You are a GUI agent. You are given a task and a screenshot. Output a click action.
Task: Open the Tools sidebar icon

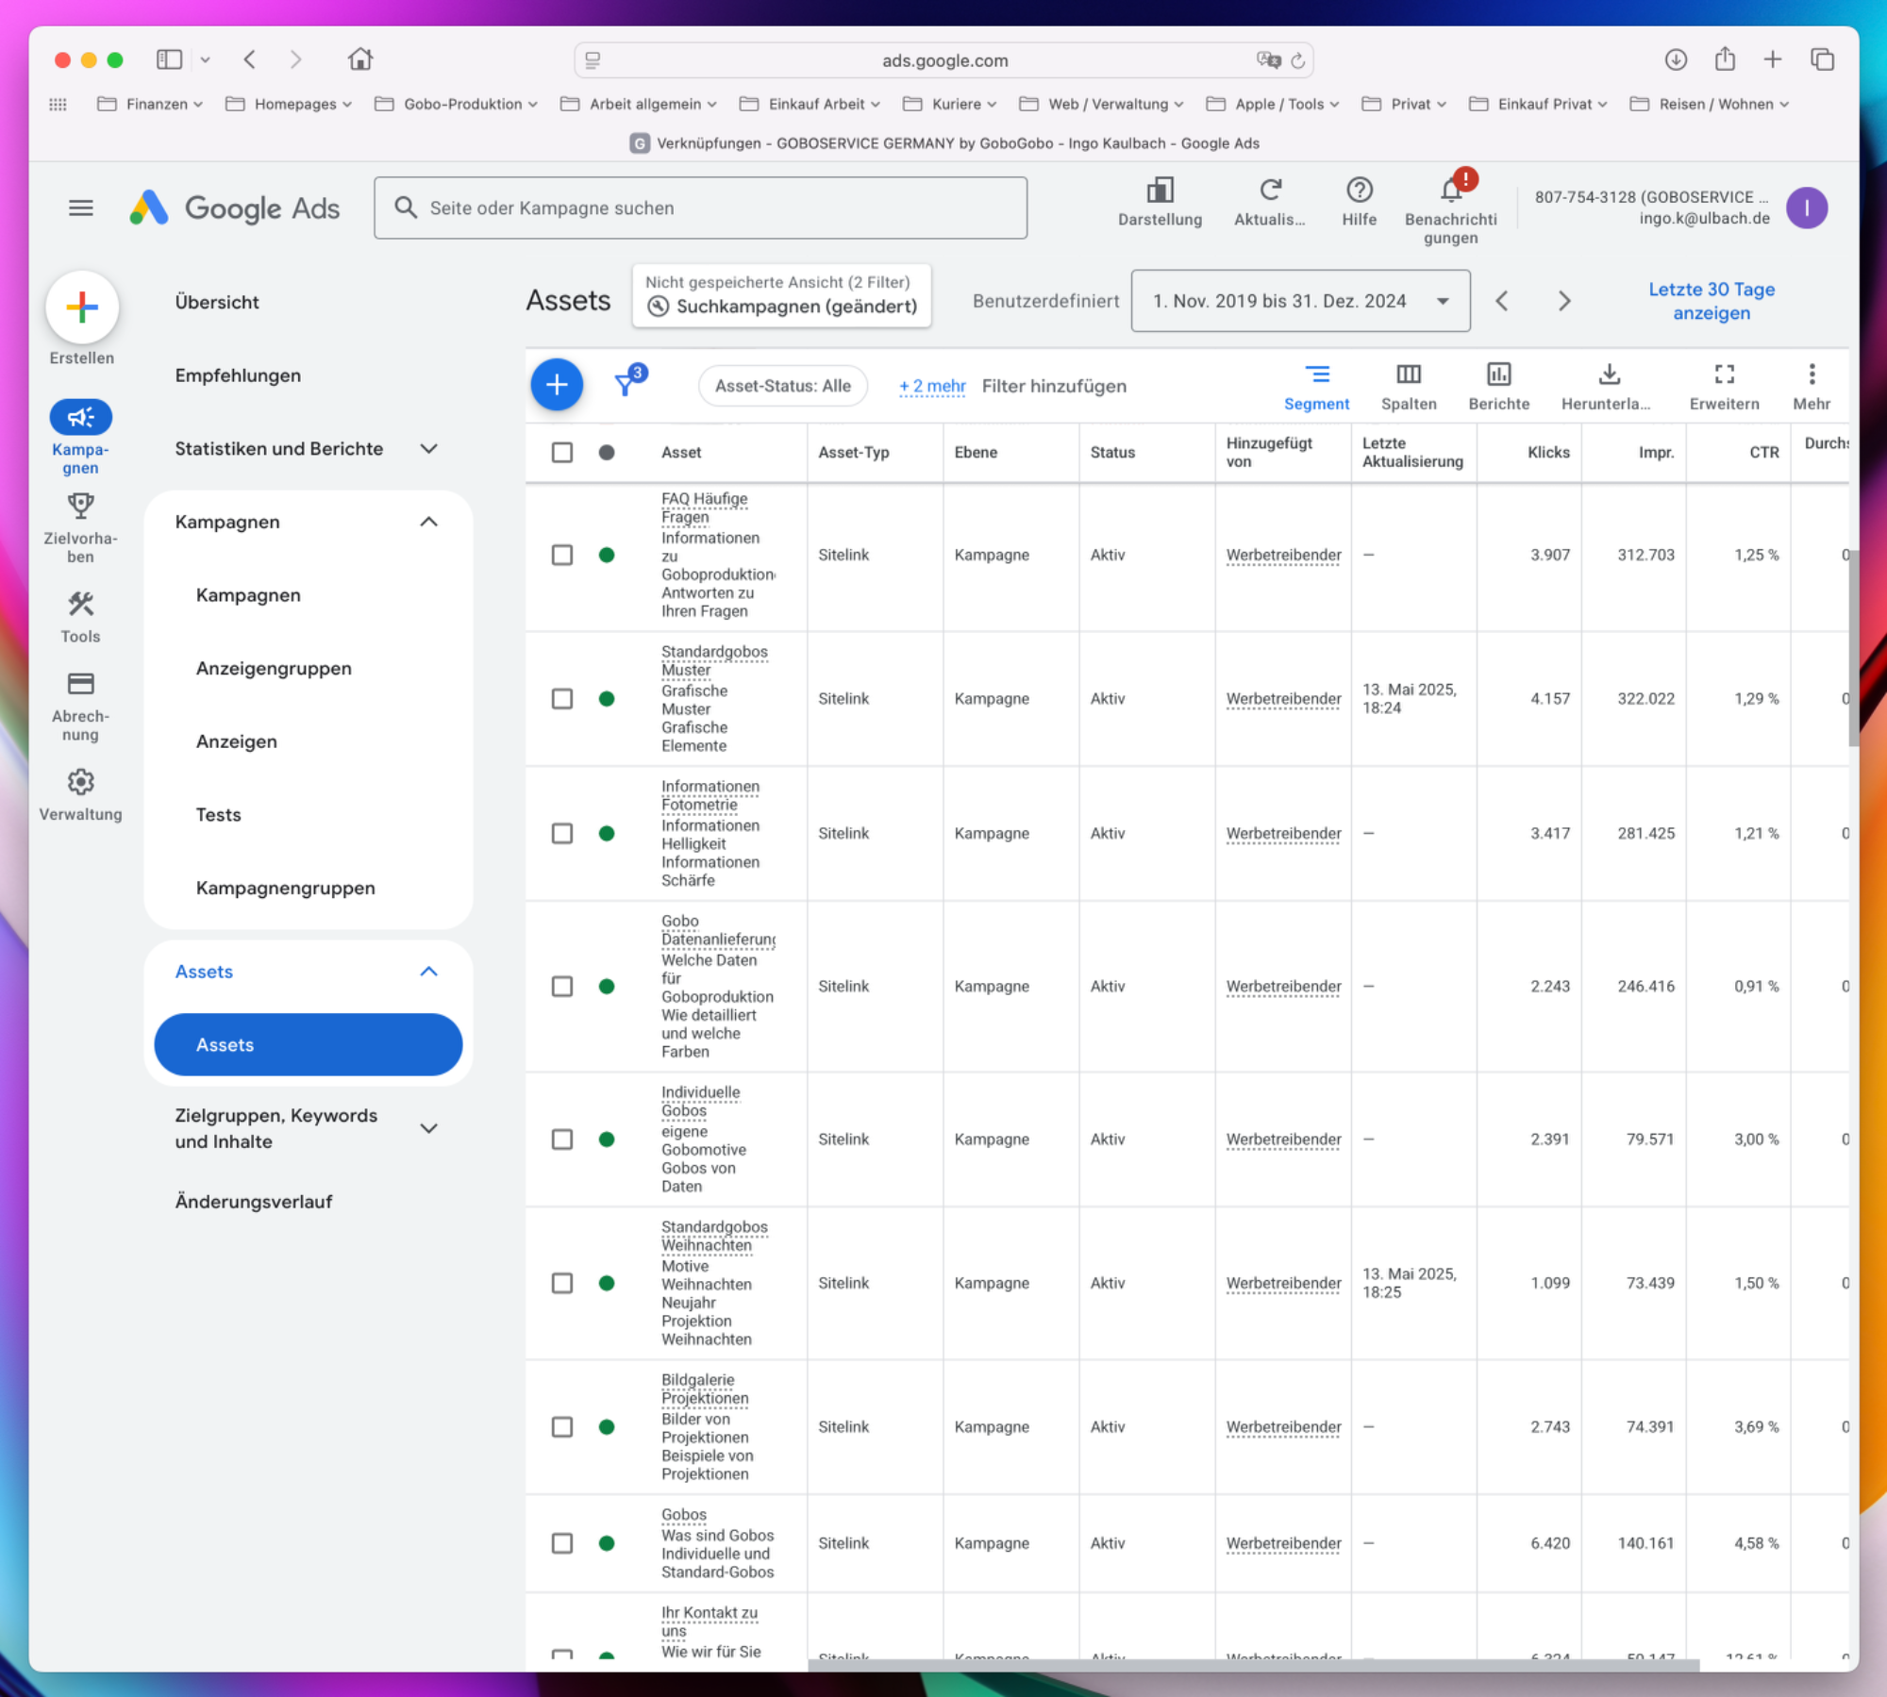(x=80, y=605)
